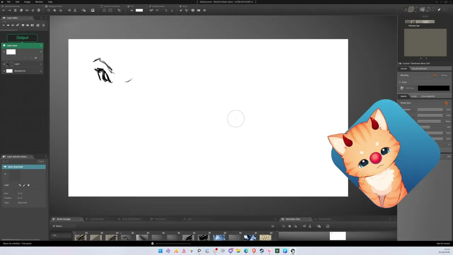This screenshot has height=255, width=453.
Task: Click the pixel lock icon beside Lock
Action: click(x=20, y=185)
